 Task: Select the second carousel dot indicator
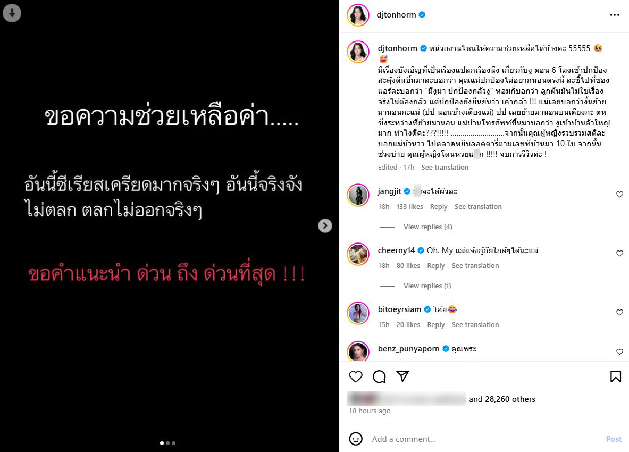pyautogui.click(x=167, y=443)
